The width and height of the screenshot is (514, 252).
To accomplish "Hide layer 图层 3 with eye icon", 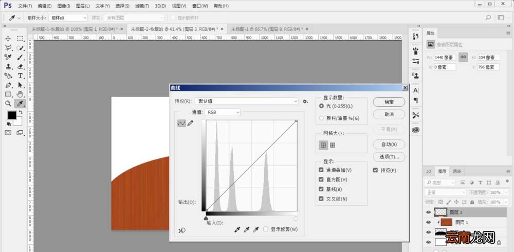I will (x=428, y=212).
